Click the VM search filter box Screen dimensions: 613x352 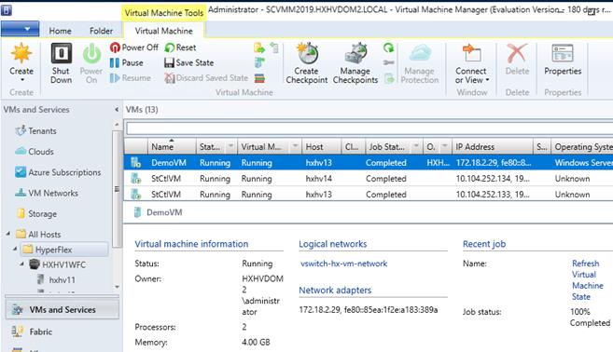[369, 129]
